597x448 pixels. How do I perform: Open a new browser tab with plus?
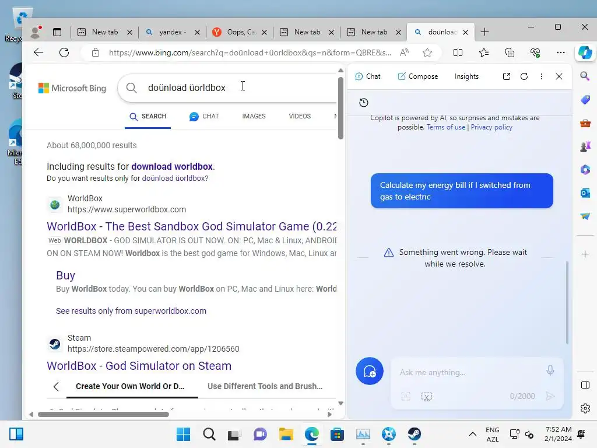coord(484,32)
